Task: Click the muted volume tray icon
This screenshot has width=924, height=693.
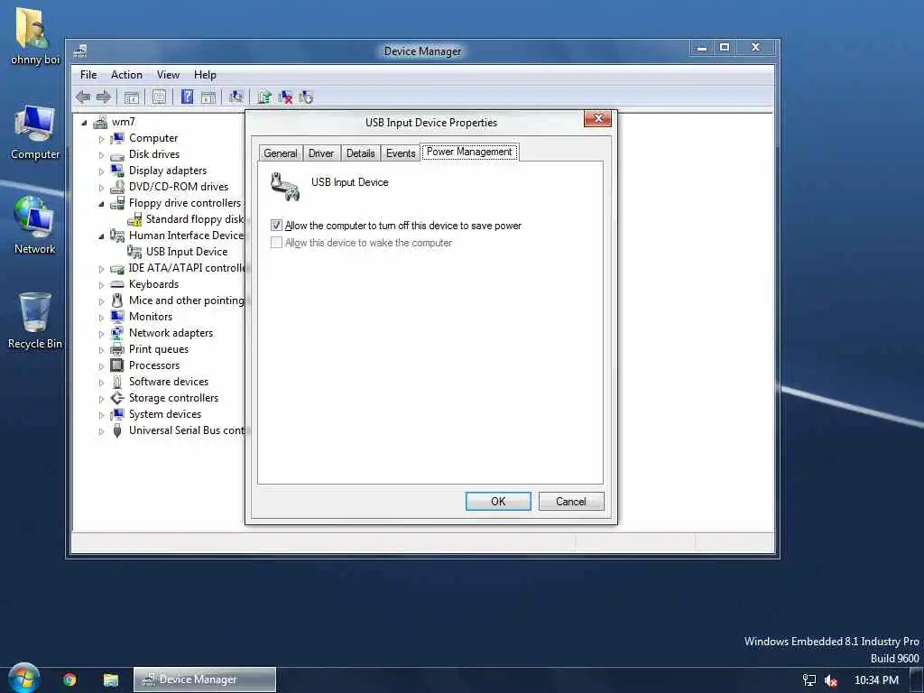Action: click(831, 680)
